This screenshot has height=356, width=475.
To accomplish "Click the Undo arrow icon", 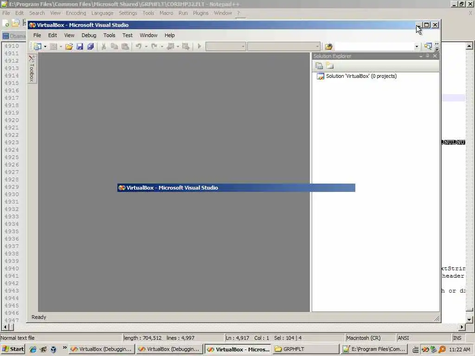I will point(138,46).
